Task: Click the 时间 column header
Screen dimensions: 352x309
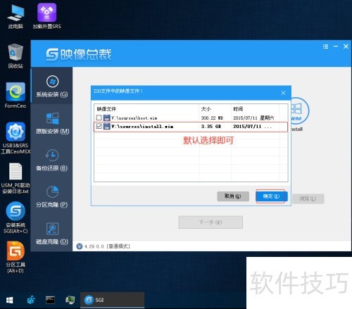Action: tap(238, 109)
